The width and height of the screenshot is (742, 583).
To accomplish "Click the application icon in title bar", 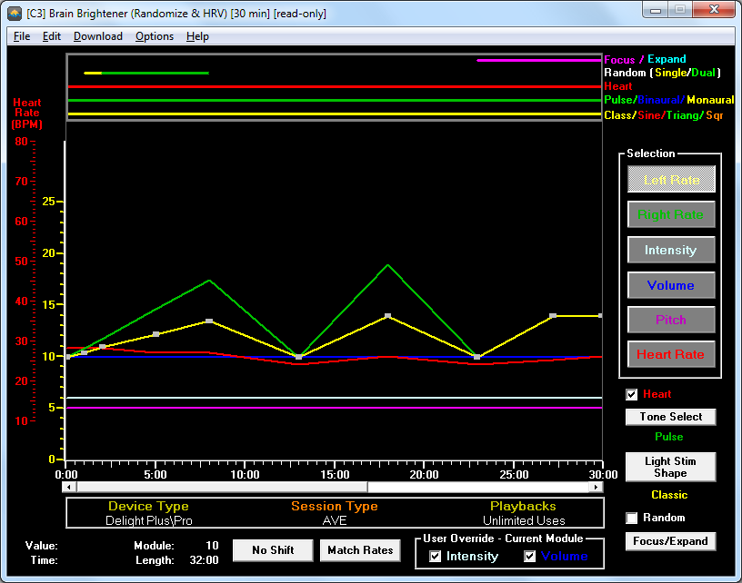I will (14, 14).
